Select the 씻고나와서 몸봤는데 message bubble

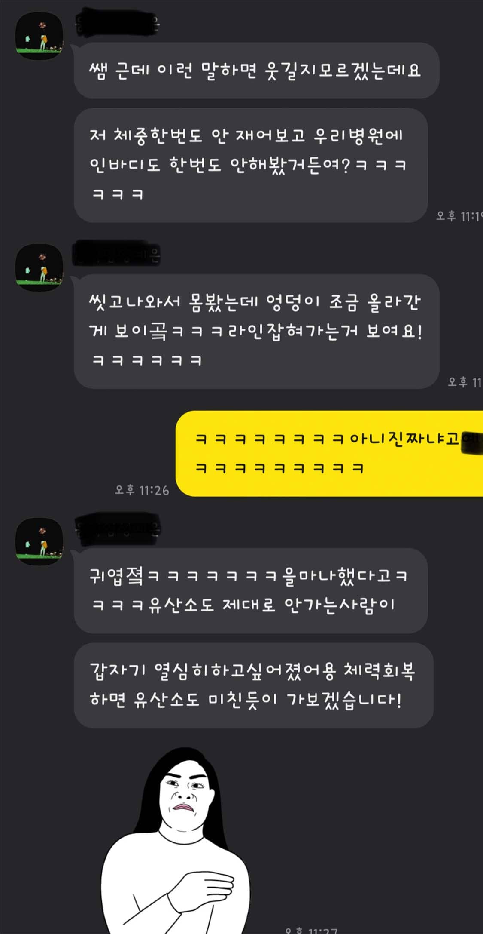256,331
